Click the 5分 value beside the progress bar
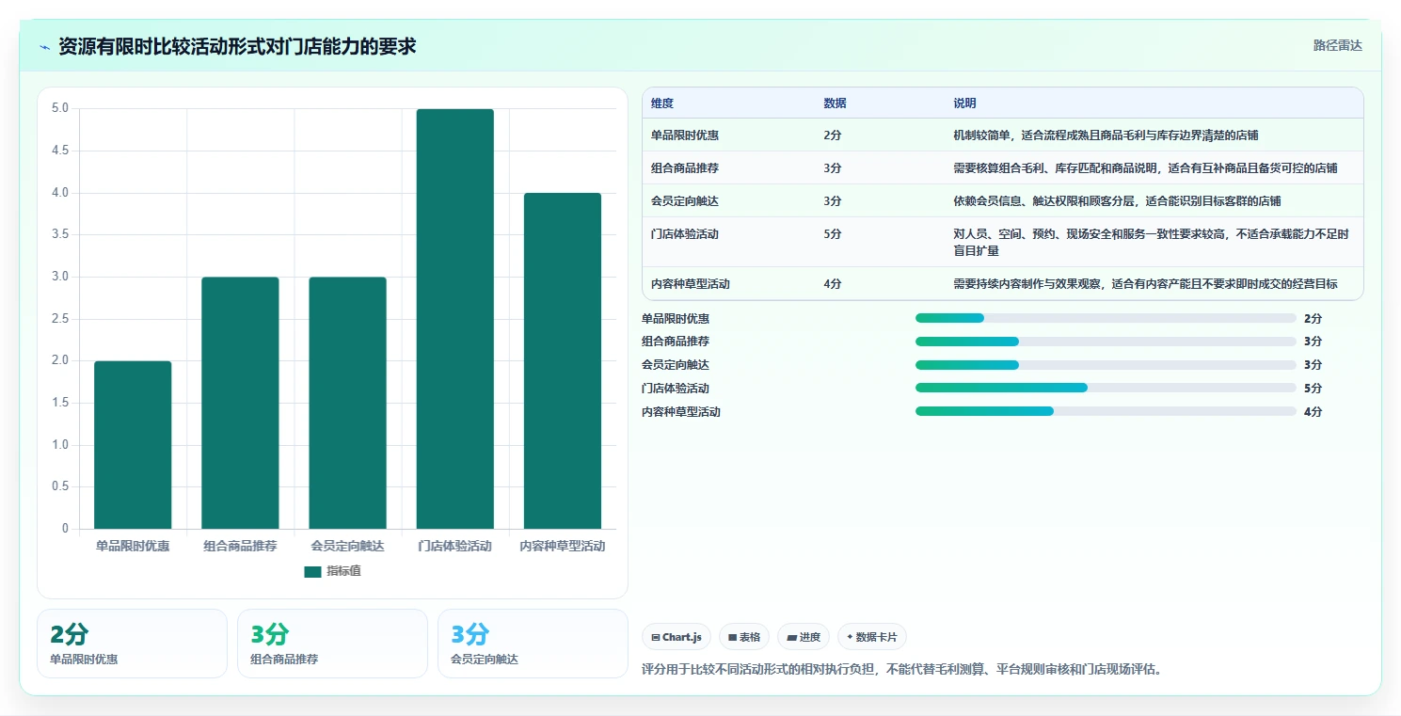Screen dimensions: 1401x716 1313,389
